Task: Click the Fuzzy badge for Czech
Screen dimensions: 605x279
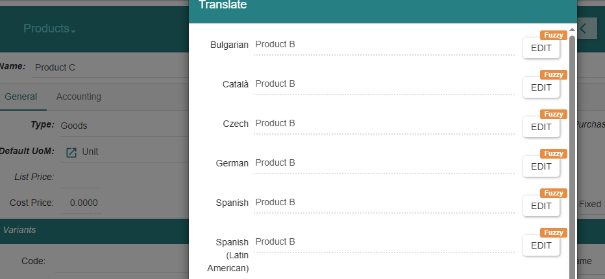Action: click(554, 115)
